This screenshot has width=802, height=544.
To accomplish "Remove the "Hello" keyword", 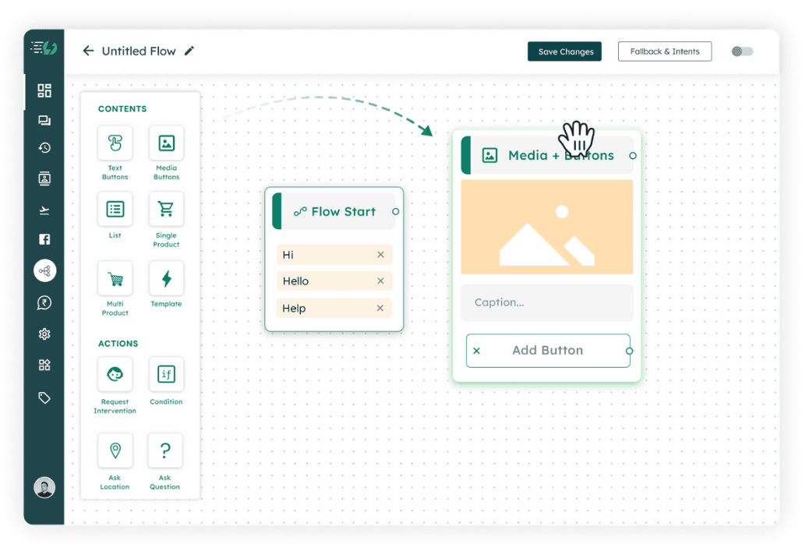I will click(380, 281).
